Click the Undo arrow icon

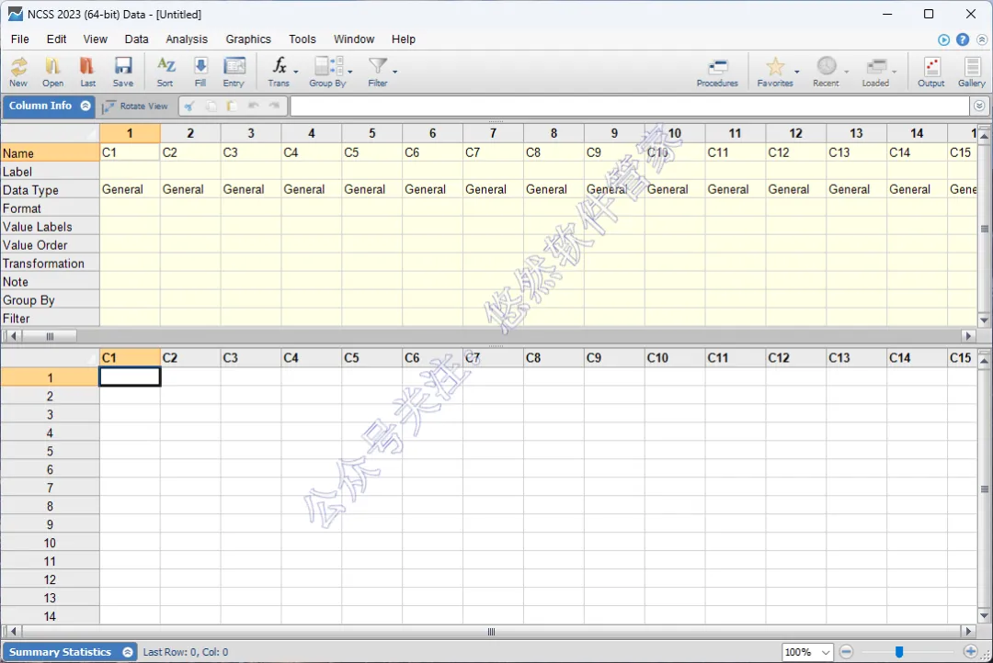[254, 106]
